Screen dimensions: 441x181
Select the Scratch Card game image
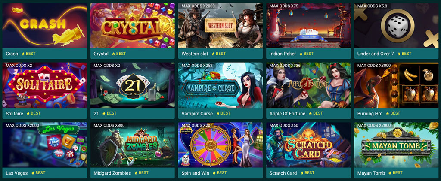(308, 145)
